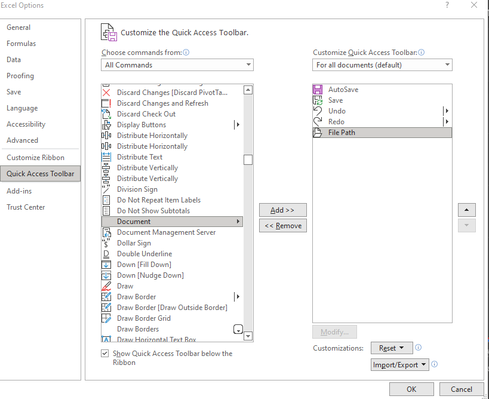Select the Double Underline icon
This screenshot has width=489, height=399.
tap(106, 254)
